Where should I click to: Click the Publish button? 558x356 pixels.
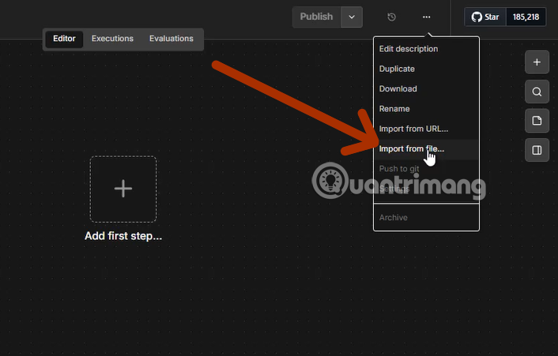click(x=316, y=17)
